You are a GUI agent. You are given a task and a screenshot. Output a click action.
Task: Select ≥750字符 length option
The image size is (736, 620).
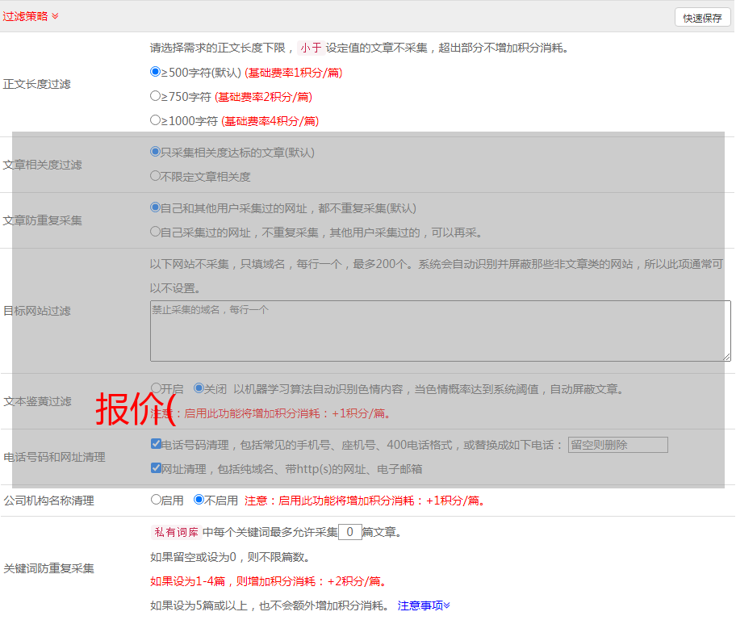pyautogui.click(x=156, y=96)
